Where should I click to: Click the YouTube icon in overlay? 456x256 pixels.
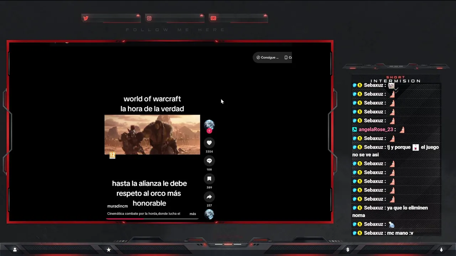(x=213, y=18)
